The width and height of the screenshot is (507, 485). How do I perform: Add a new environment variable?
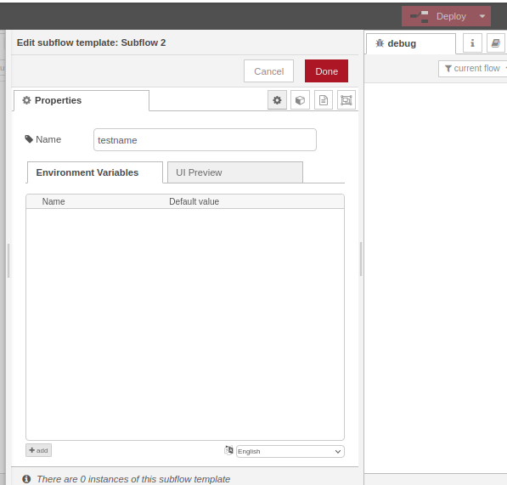(38, 450)
